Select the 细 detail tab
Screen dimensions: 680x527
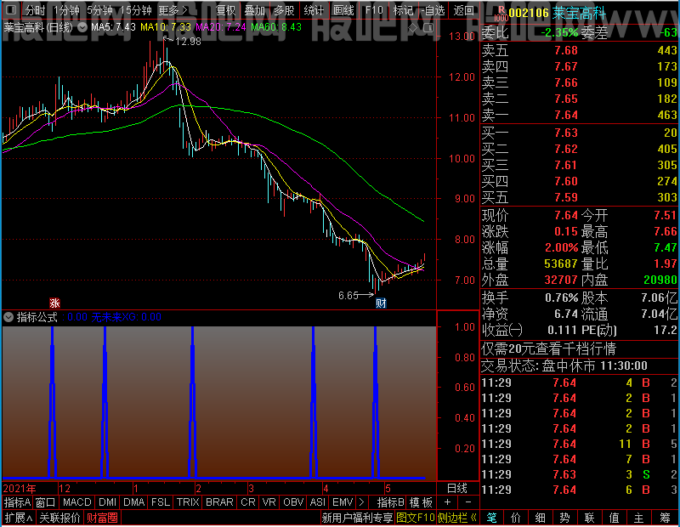[x=540, y=518]
